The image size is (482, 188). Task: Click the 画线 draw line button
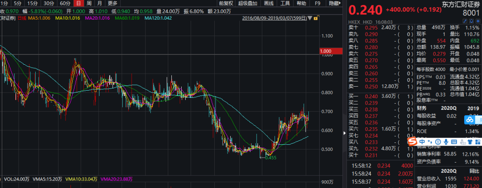269,3
